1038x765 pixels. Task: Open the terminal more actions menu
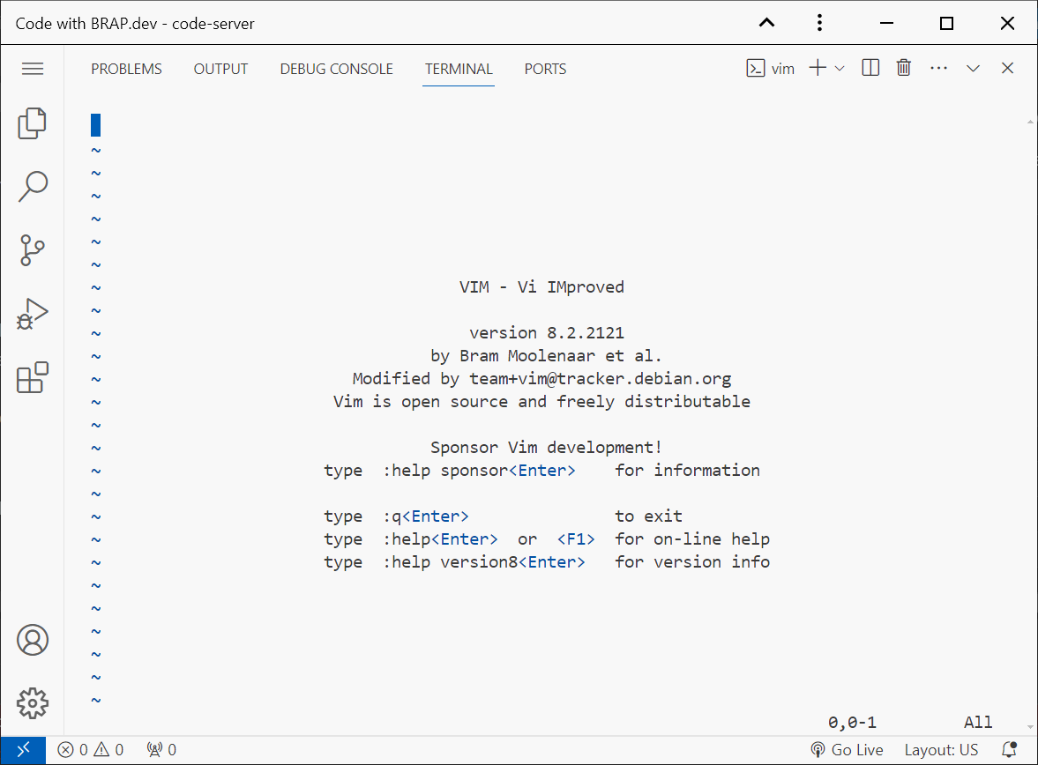938,67
